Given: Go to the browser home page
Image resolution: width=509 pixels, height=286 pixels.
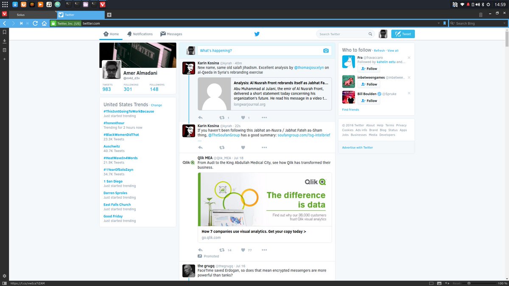Looking at the screenshot, I should pos(44,23).
